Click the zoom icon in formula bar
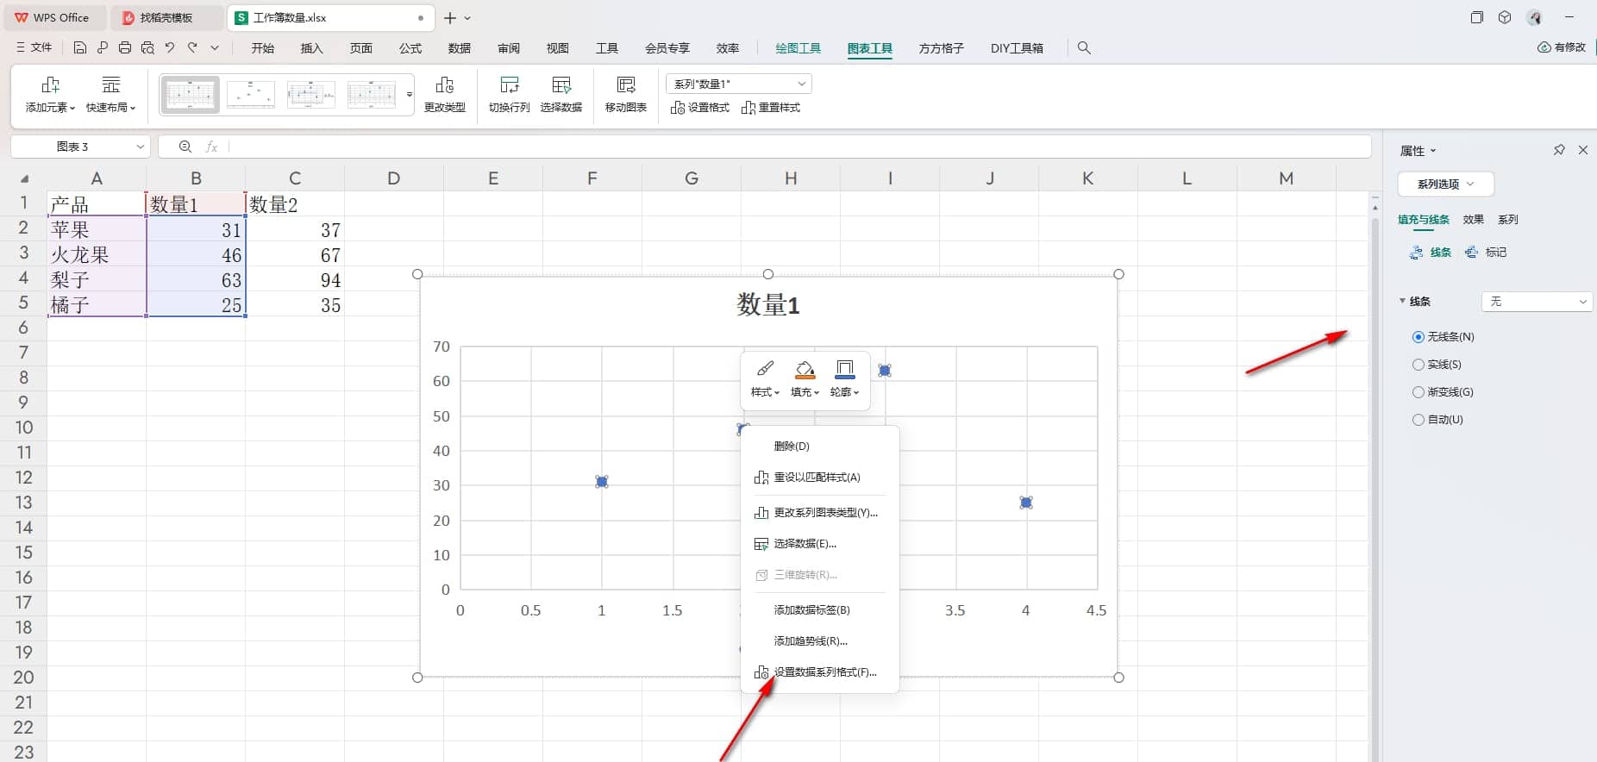This screenshot has height=762, width=1597. tap(185, 147)
